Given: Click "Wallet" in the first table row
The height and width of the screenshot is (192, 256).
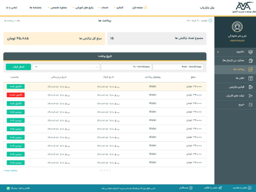Looking at the screenshot, I should click(x=153, y=87).
